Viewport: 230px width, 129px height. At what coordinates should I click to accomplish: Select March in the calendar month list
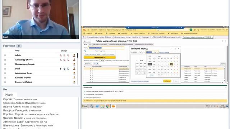pyautogui.click(x=149, y=64)
